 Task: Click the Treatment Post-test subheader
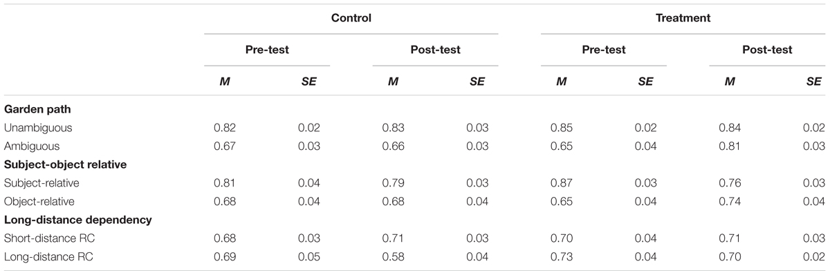769,50
